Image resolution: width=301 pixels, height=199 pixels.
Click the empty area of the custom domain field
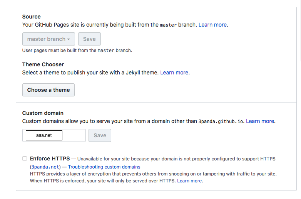pos(74,135)
